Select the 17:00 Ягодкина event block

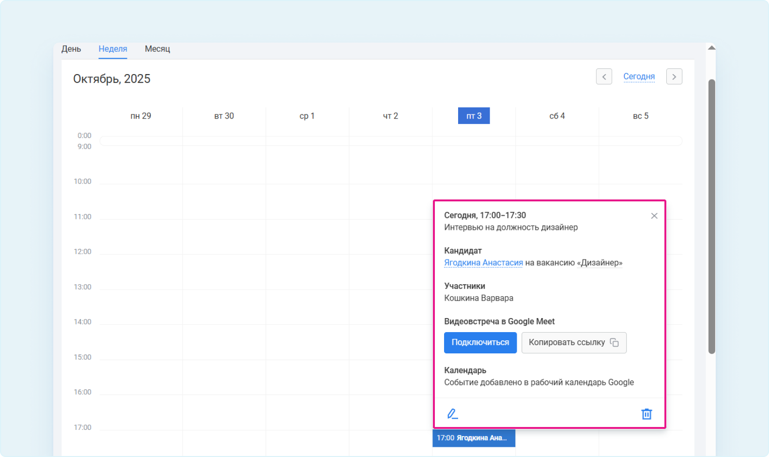tap(474, 438)
